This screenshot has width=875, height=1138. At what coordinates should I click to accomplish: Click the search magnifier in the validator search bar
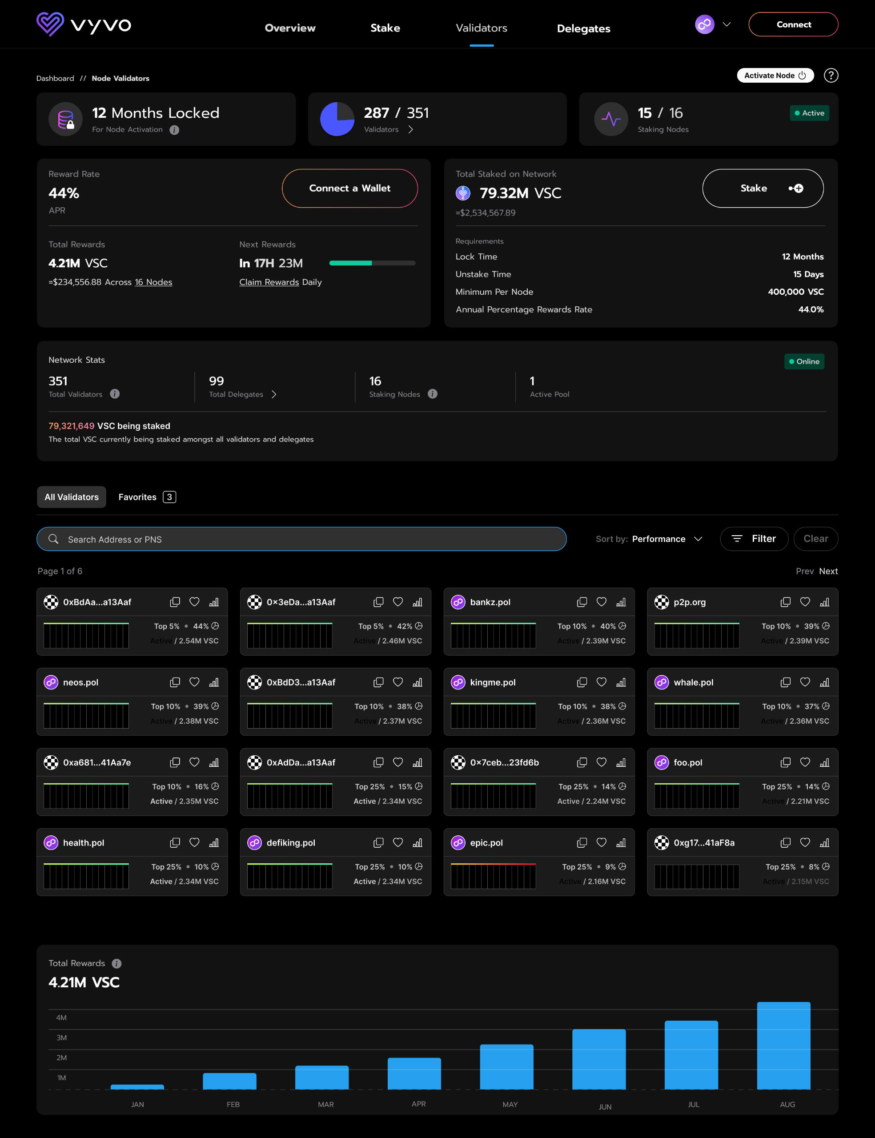coord(53,539)
